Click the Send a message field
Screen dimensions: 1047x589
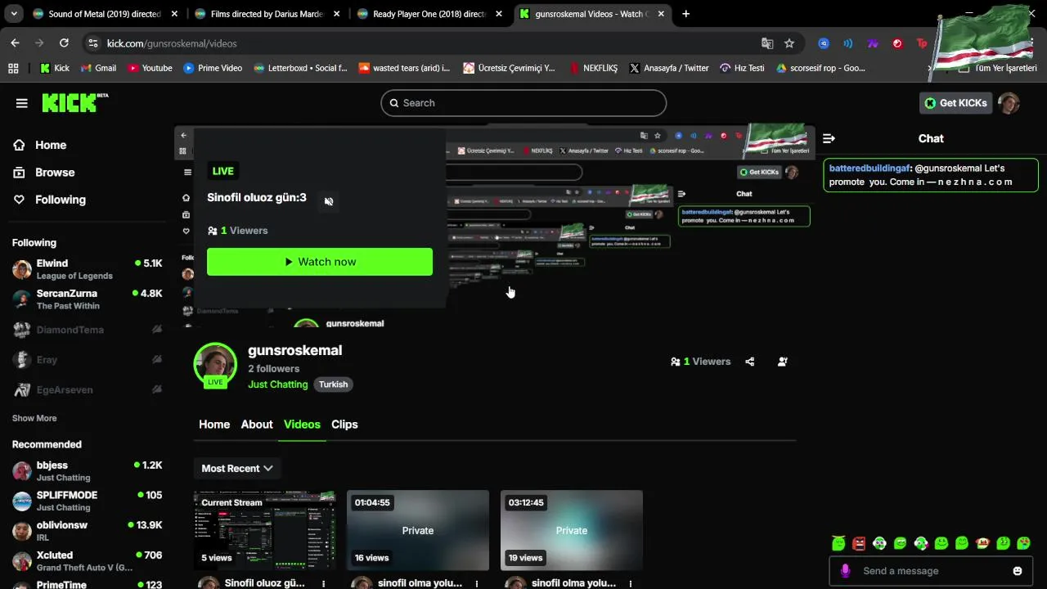point(932,571)
